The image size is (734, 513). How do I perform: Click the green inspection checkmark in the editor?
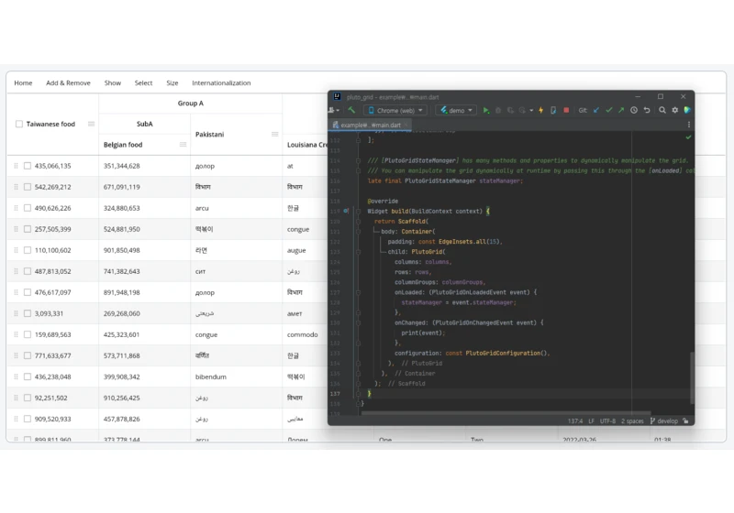coord(688,137)
